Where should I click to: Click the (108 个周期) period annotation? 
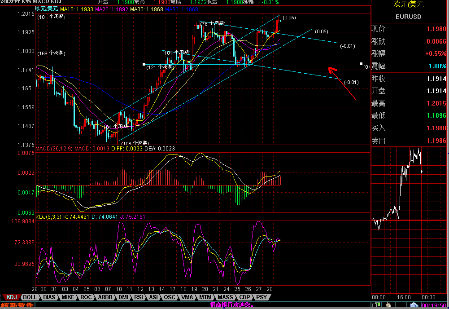point(135,143)
